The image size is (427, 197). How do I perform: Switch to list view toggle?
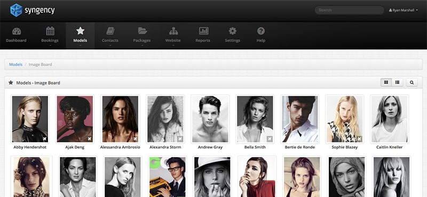click(397, 83)
